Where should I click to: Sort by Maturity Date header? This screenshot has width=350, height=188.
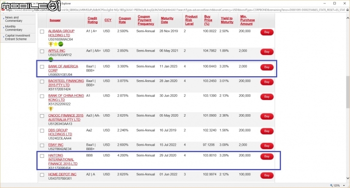(x=167, y=20)
